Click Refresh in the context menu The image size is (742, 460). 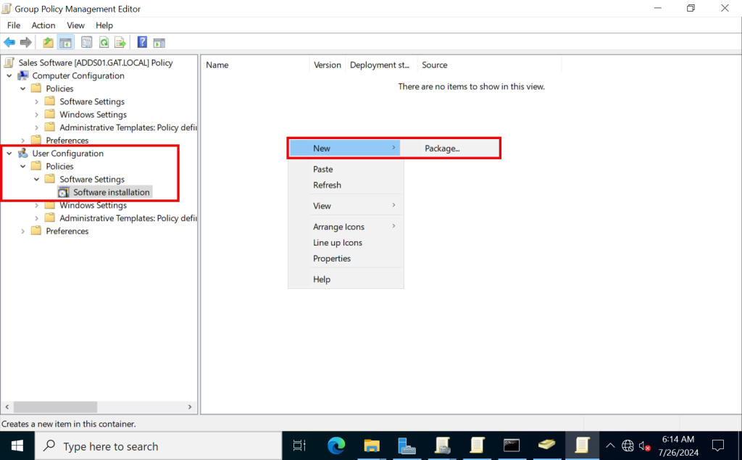(327, 185)
